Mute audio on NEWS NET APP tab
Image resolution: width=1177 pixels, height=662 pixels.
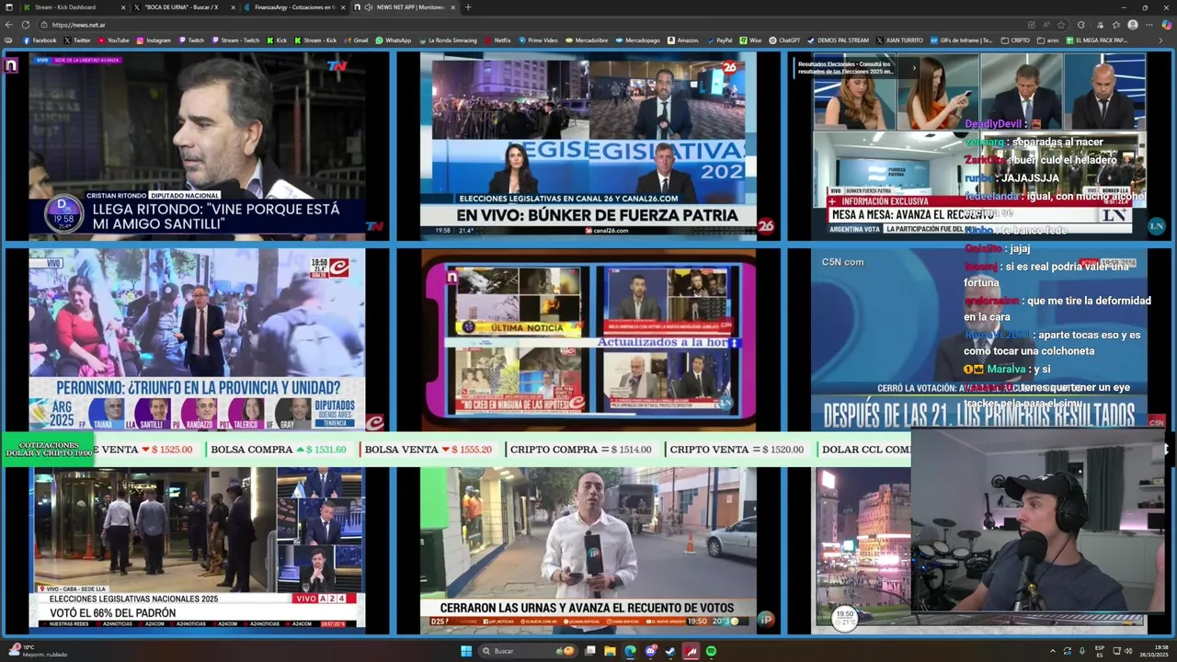369,7
